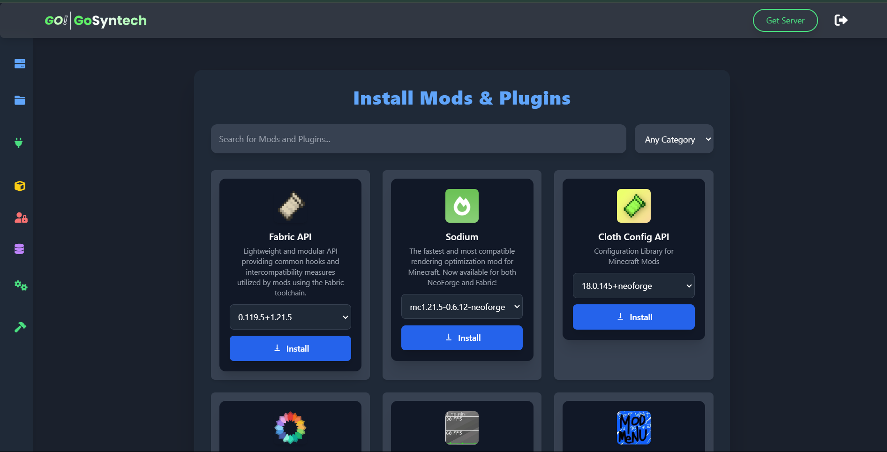Click the Cloth Config API title
Screen dimensions: 887x452
pos(634,237)
